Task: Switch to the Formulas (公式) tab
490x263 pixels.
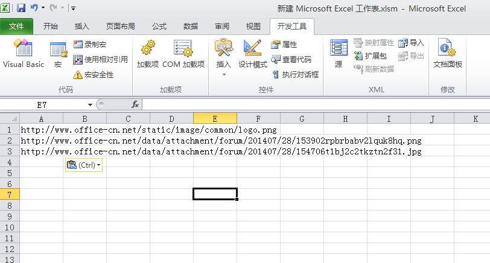Action: tap(159, 26)
